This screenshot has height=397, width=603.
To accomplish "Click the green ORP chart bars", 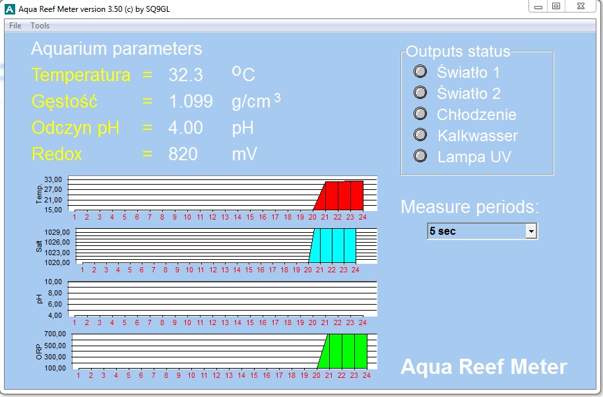I will [x=346, y=351].
